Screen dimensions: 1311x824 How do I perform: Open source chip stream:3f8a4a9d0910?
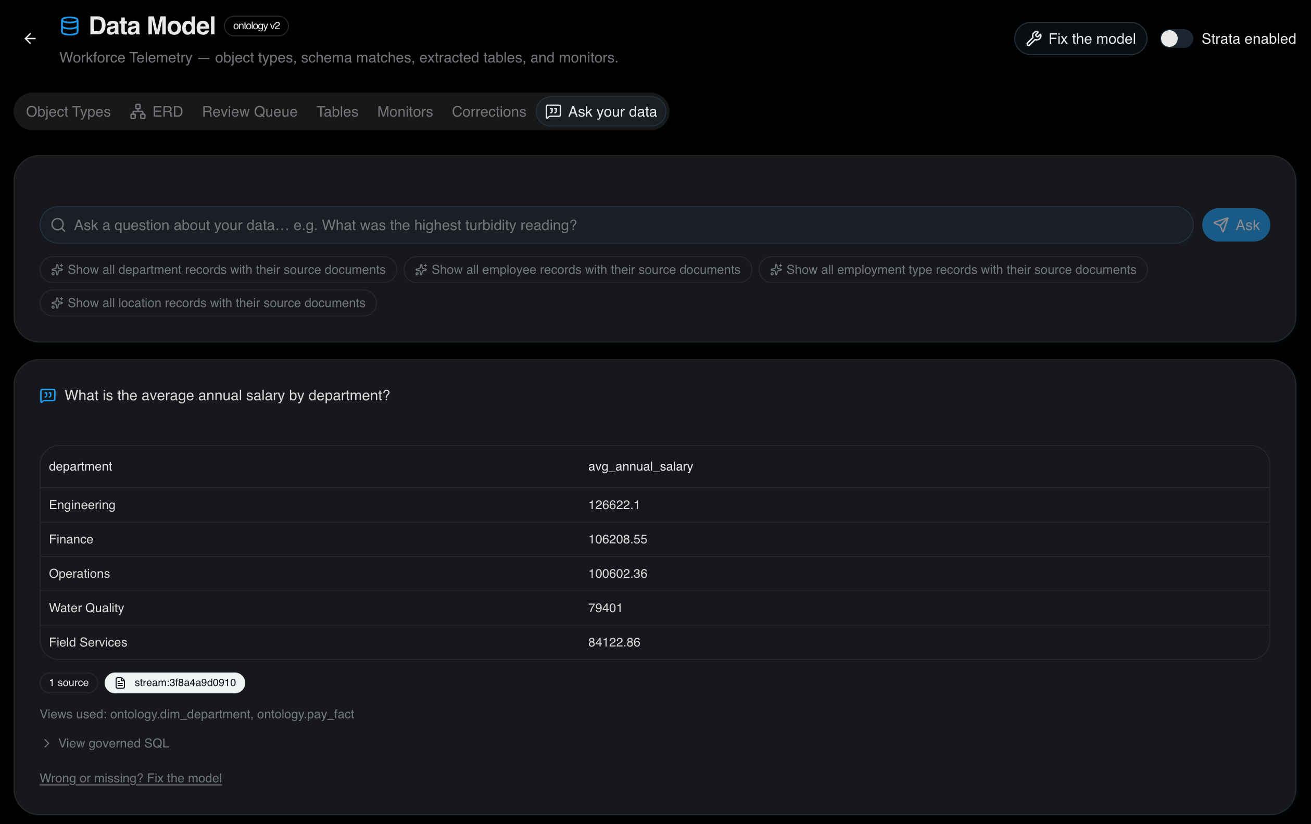point(175,682)
